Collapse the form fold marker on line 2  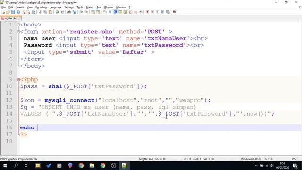tap(18, 32)
